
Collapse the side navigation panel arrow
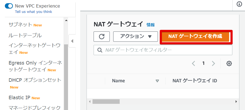72,41
